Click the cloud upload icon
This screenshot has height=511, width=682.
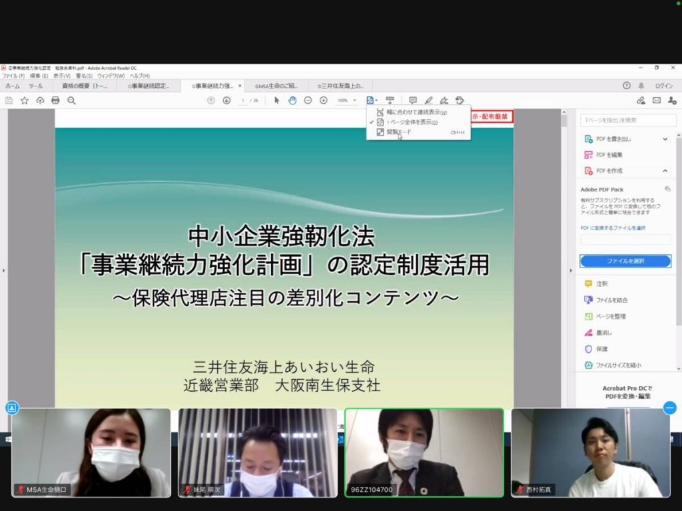pos(40,101)
